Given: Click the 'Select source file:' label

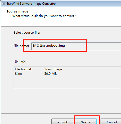Looking at the screenshot, I should coord(27,33).
